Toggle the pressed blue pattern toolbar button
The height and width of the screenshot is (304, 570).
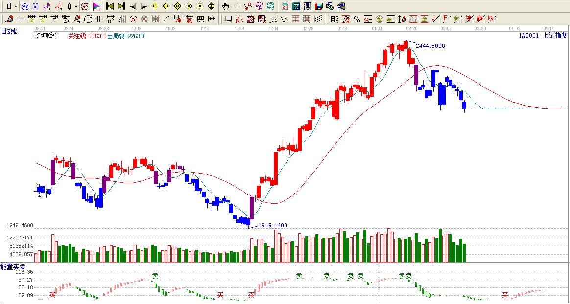click(24, 6)
